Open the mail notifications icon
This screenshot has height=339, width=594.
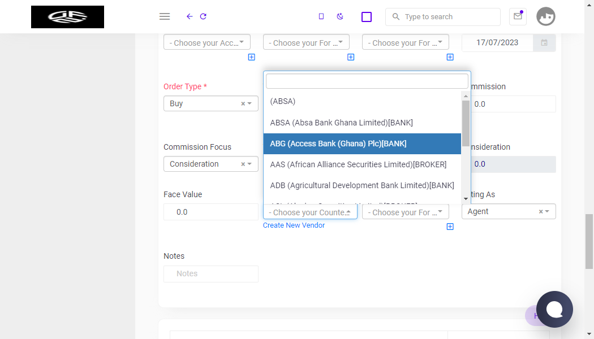click(518, 16)
